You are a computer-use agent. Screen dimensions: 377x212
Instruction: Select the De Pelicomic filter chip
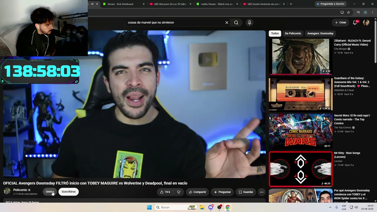coord(293,34)
